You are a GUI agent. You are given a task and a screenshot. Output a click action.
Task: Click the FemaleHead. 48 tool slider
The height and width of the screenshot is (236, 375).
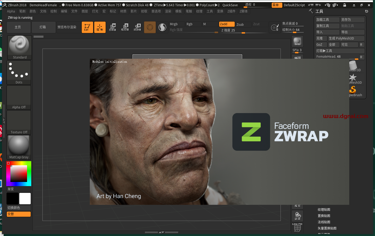pyautogui.click(x=337, y=57)
